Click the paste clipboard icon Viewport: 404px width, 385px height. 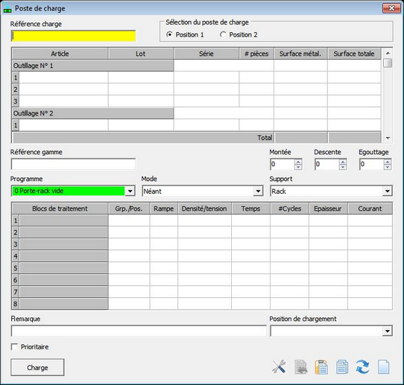click(x=321, y=366)
